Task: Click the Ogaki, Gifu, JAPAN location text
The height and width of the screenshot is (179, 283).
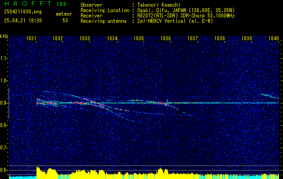Action: 186,10
